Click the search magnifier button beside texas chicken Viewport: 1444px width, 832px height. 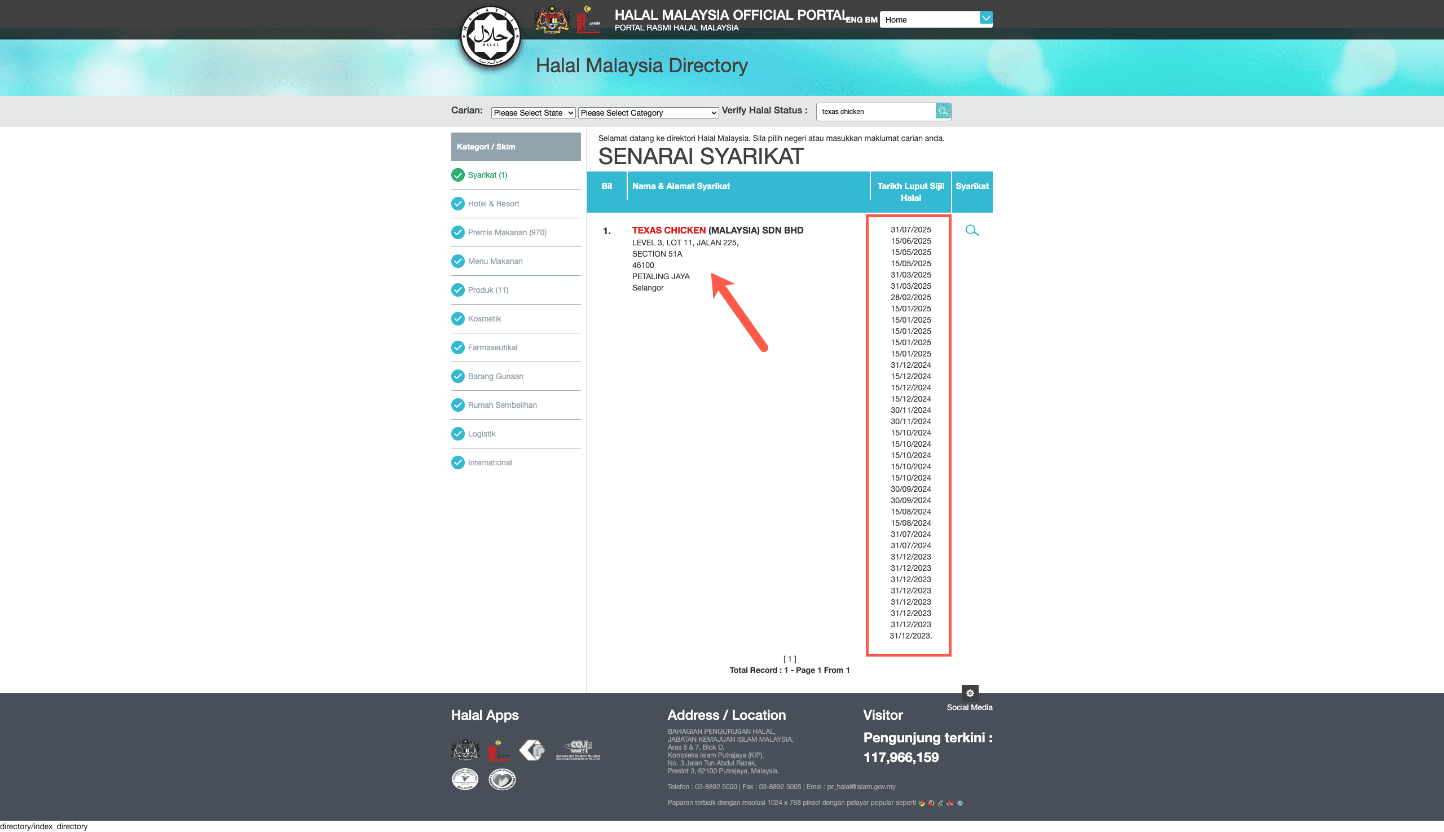click(943, 112)
